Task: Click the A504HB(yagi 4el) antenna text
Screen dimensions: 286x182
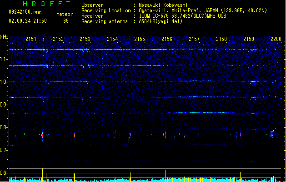Action: [161, 21]
